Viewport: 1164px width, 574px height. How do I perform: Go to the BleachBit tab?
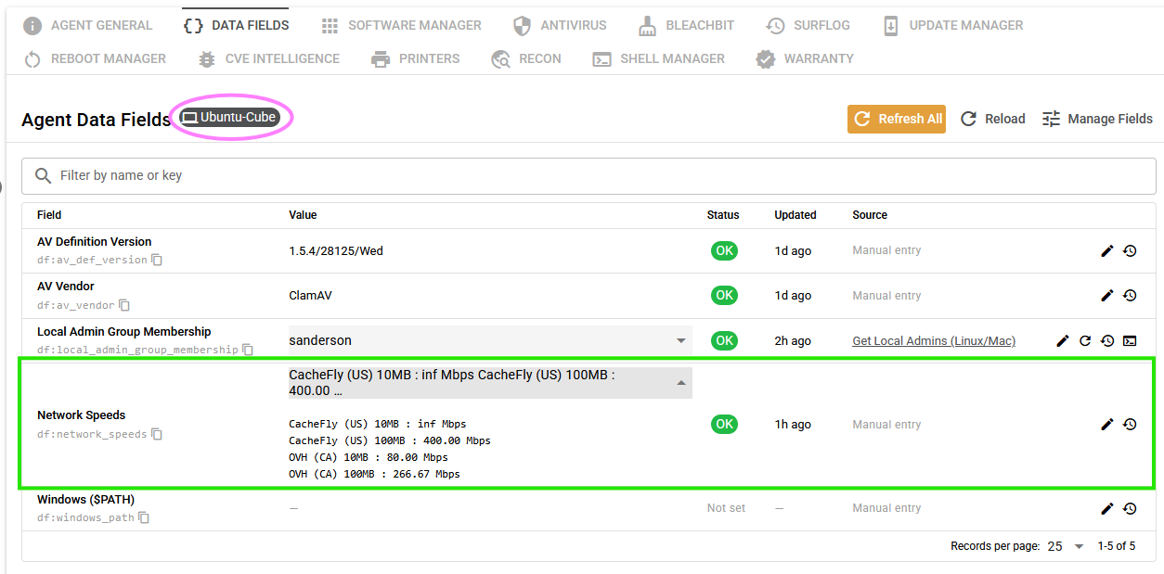(687, 25)
